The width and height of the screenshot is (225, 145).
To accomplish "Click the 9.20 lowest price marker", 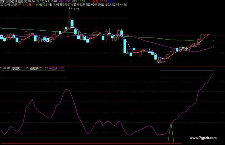I will (163, 62).
